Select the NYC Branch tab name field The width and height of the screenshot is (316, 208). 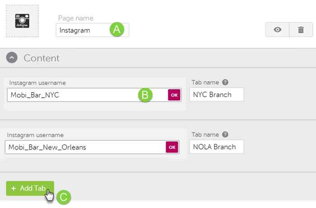(217, 95)
